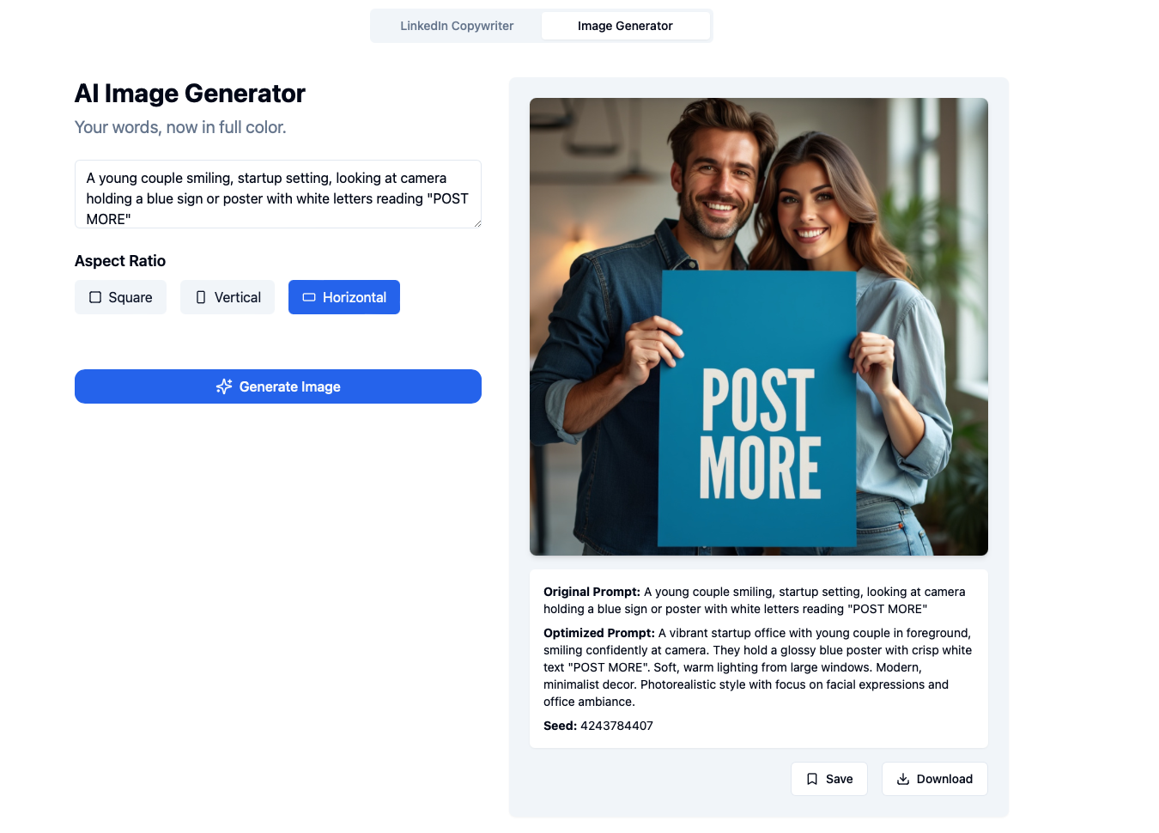
Task: Click the Generate Image button
Action: (x=278, y=386)
